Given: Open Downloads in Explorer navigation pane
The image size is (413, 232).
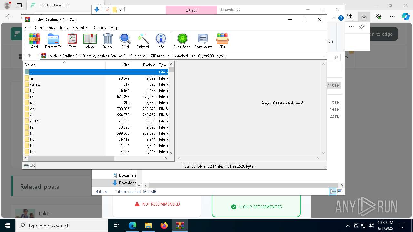Looking at the screenshot, I should 124,183.
